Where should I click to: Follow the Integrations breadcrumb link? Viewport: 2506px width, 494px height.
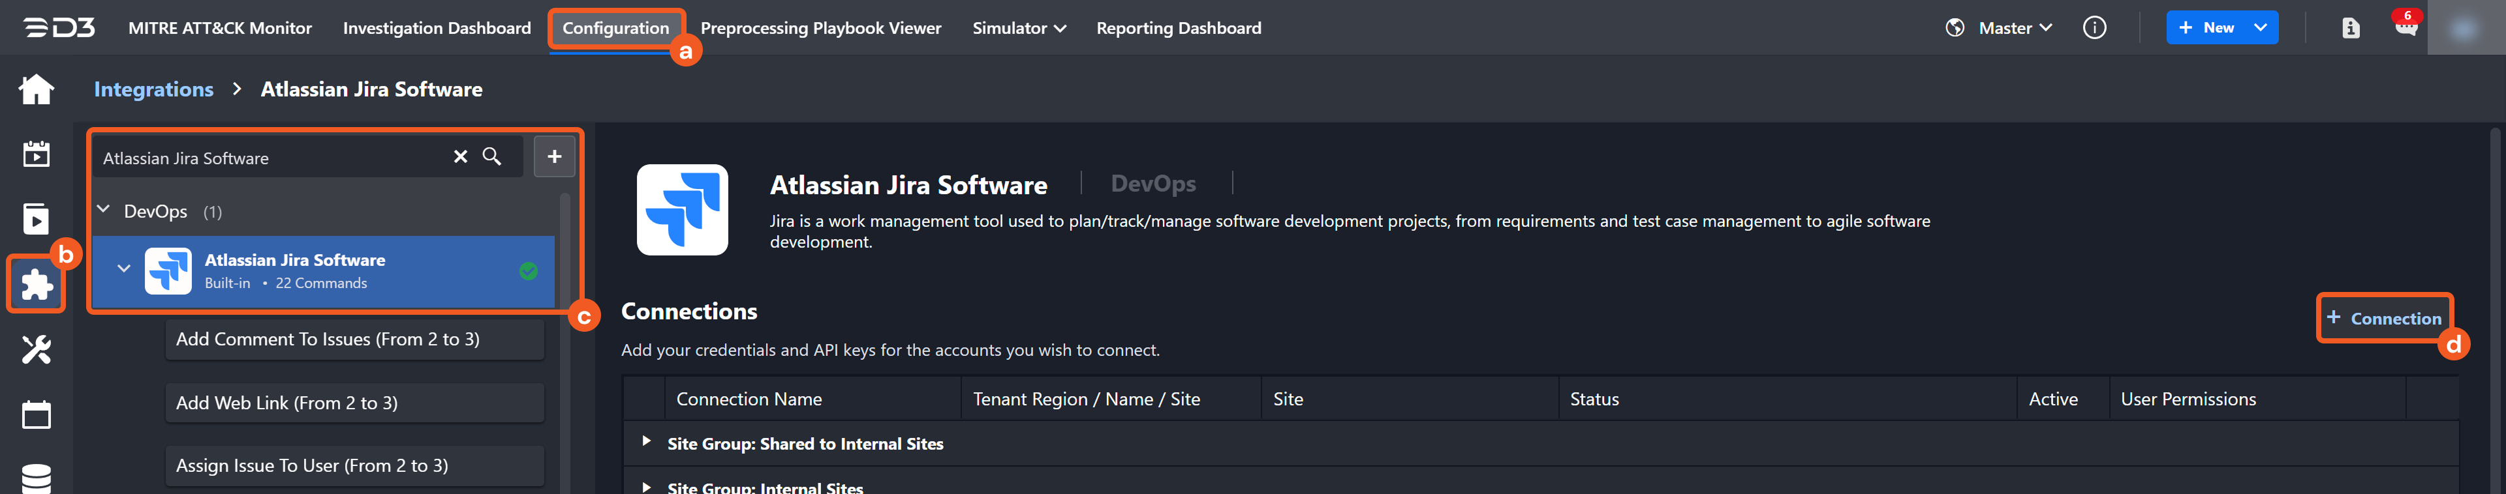point(153,89)
